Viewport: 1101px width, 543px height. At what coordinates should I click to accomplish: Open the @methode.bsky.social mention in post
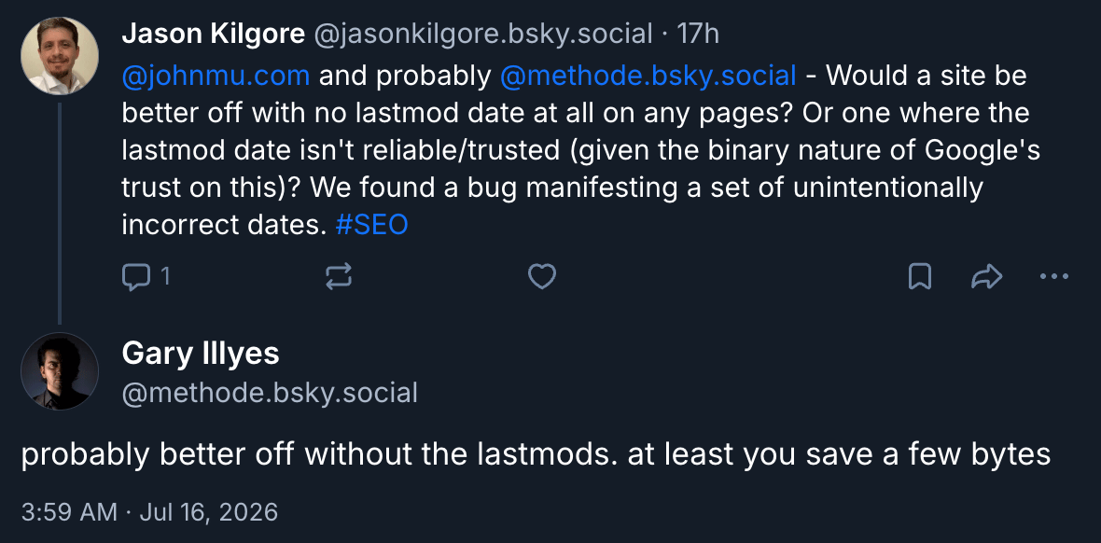click(648, 76)
